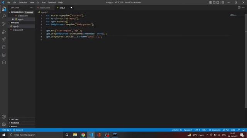Click the Ln 8, Col 46 status item

click(177, 130)
